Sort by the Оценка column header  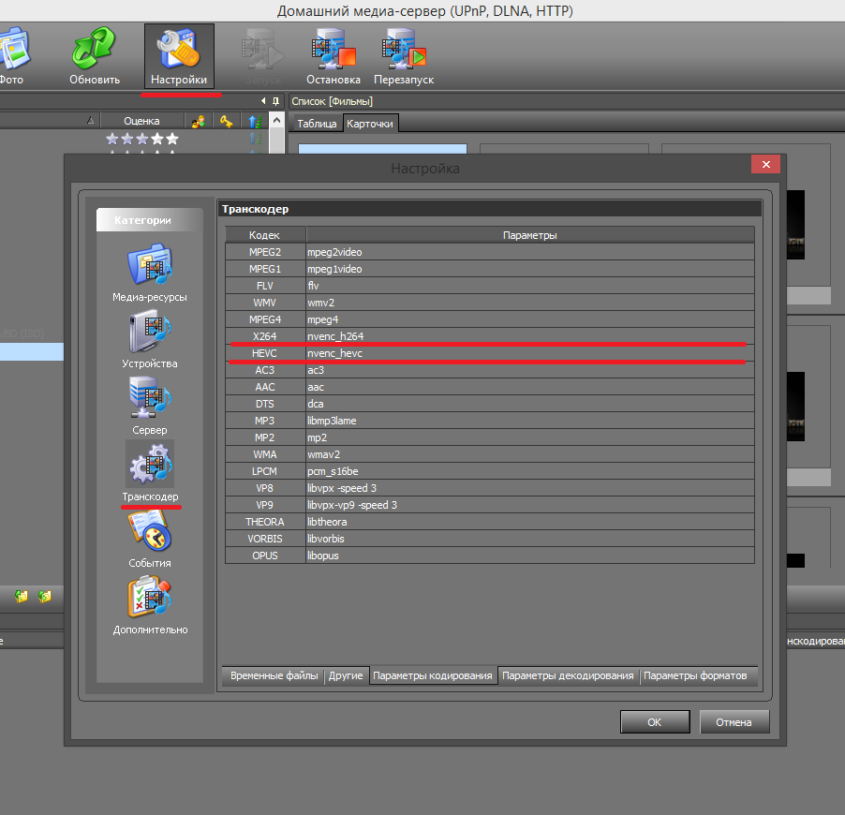(x=141, y=121)
